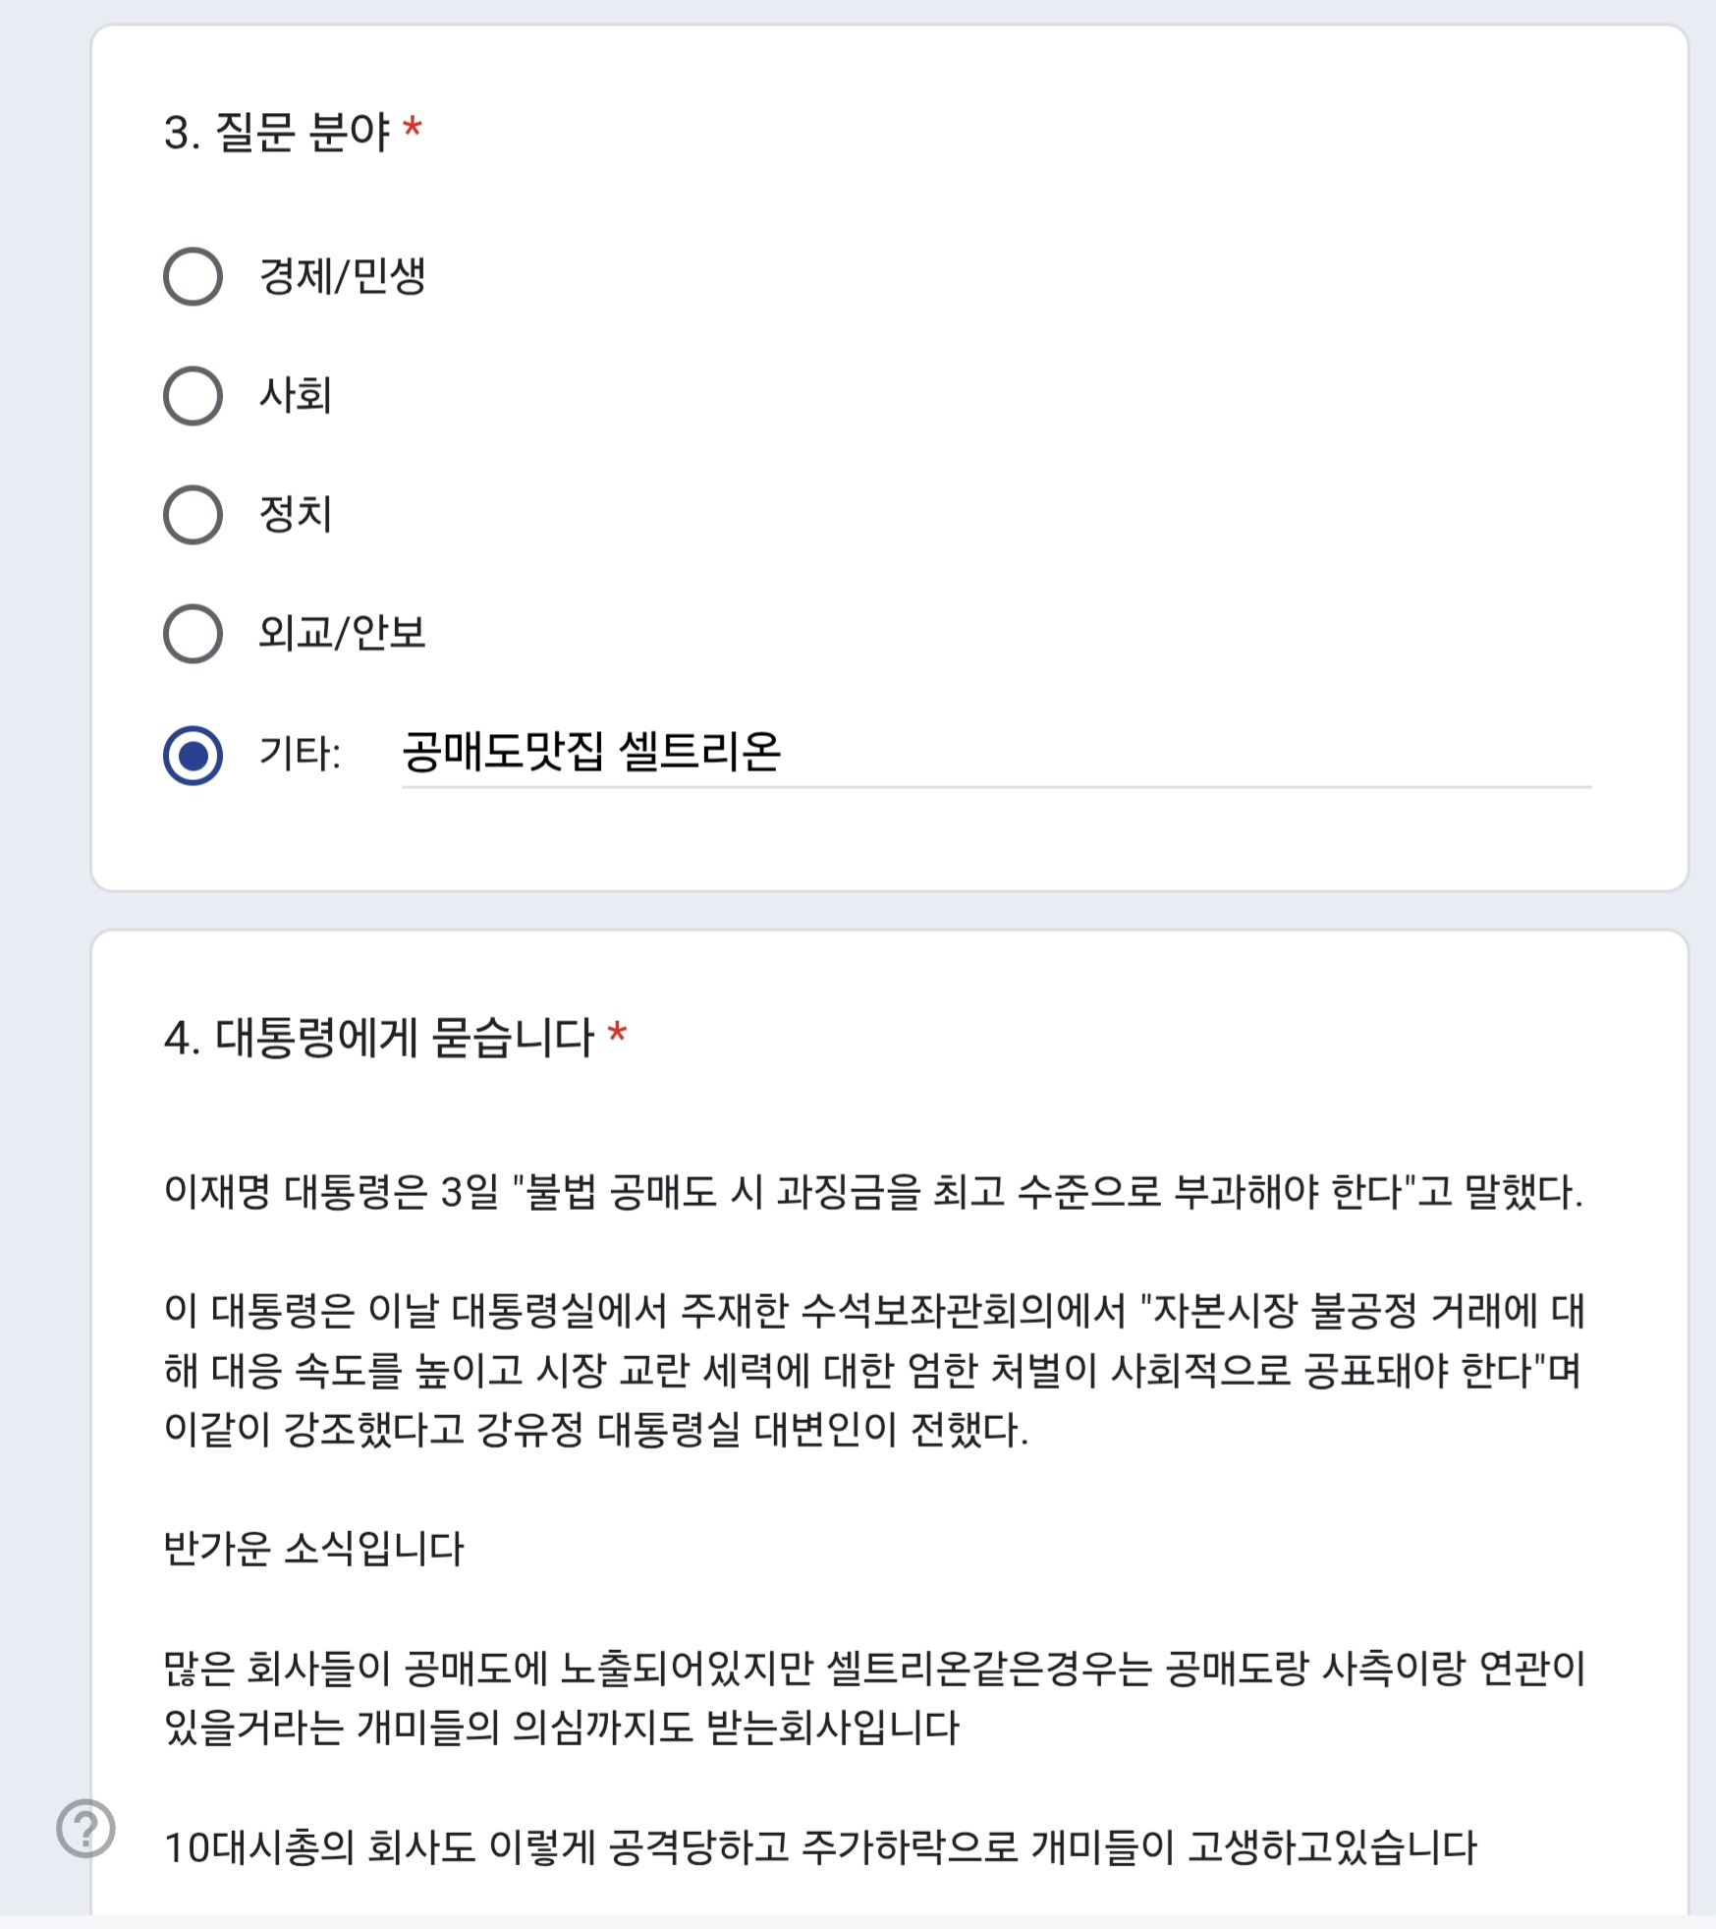This screenshot has height=1929, width=1716.
Task: Click the 정치 option label text
Action: [x=296, y=514]
